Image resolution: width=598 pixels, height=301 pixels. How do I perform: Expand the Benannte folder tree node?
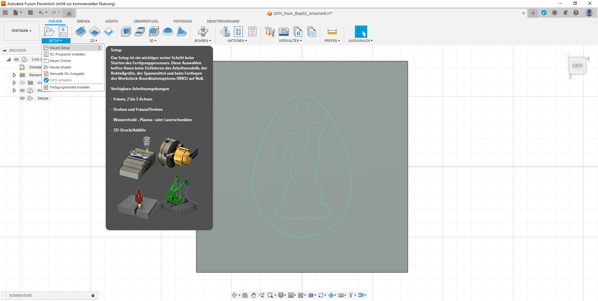tap(14, 75)
